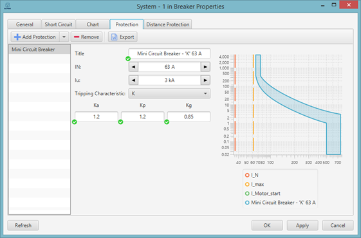This screenshot has width=361, height=238.
Task: Click the Apply button
Action: 302,225
